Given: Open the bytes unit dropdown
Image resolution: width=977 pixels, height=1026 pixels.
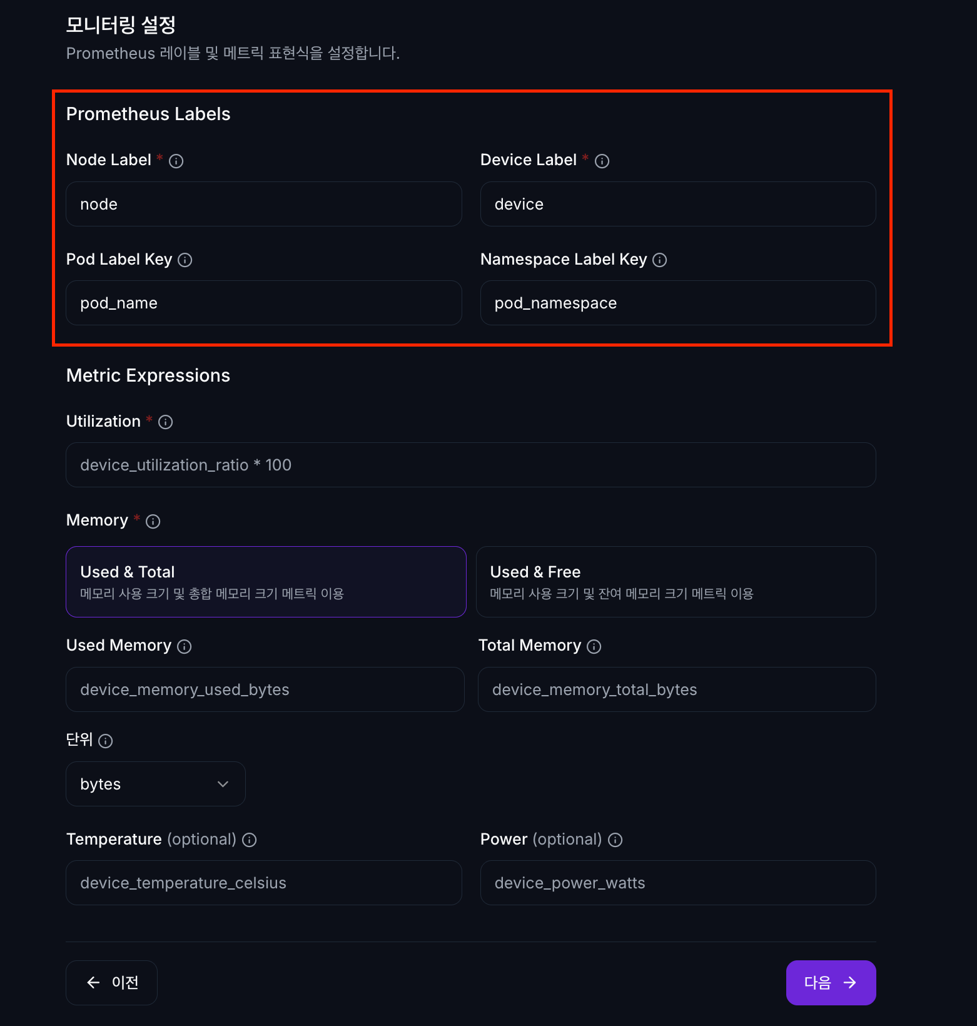Looking at the screenshot, I should click(x=155, y=784).
